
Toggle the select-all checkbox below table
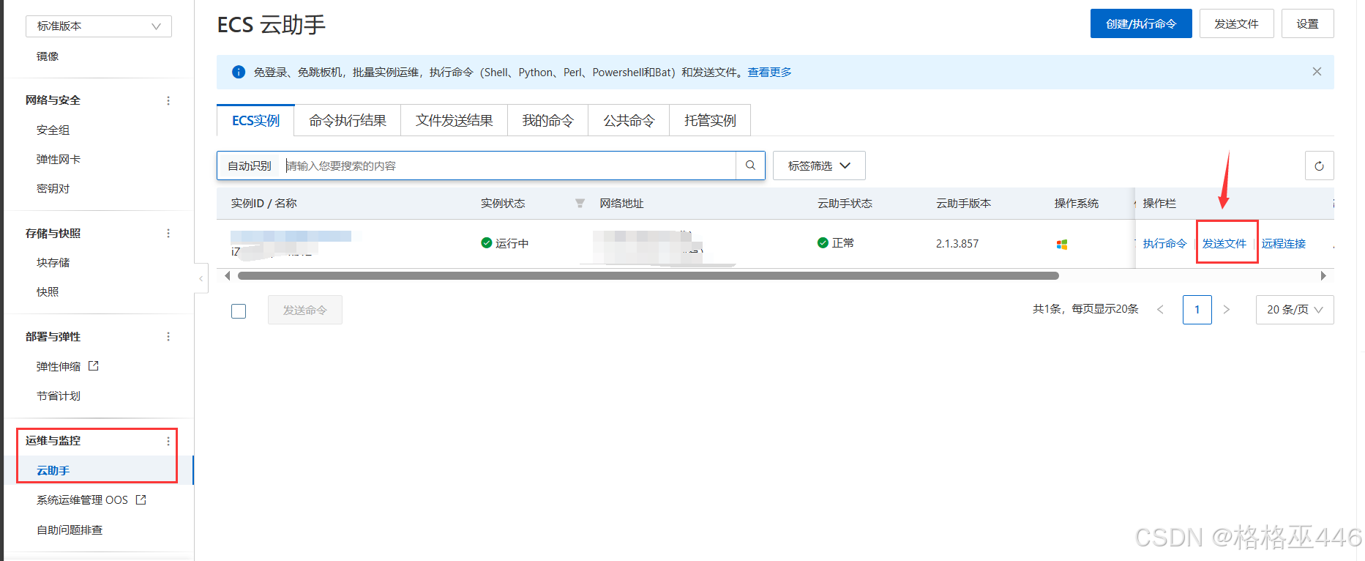[239, 311]
